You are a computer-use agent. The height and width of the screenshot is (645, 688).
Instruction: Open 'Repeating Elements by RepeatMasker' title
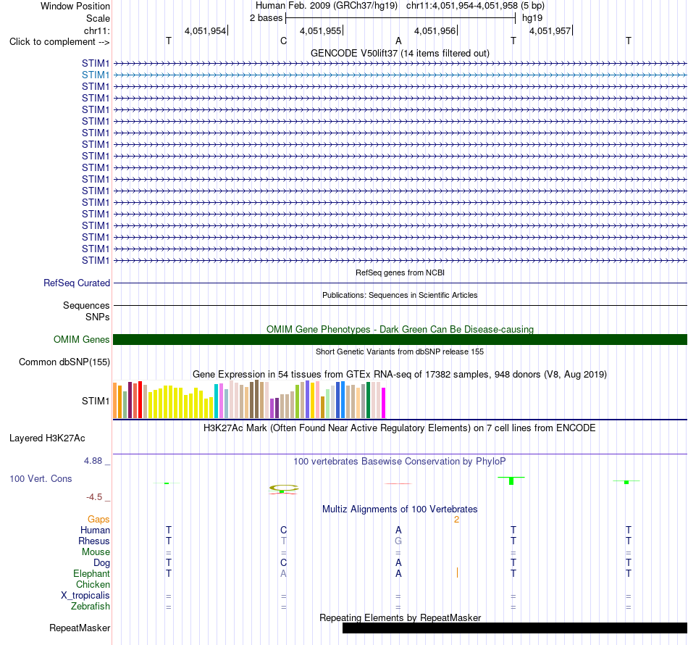400,617
